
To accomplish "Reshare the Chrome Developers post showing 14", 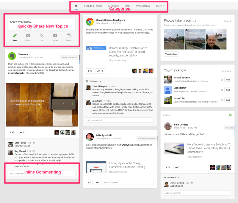I will pos(100,71).
